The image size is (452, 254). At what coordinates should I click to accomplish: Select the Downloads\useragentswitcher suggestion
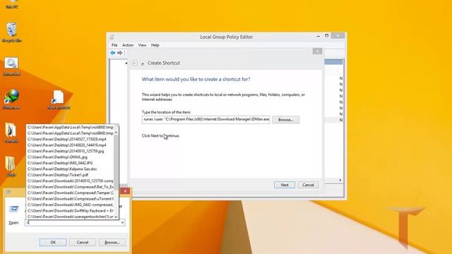pos(70,217)
